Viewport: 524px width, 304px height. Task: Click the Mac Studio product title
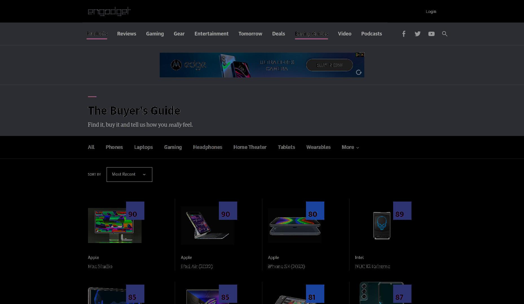[x=100, y=266]
